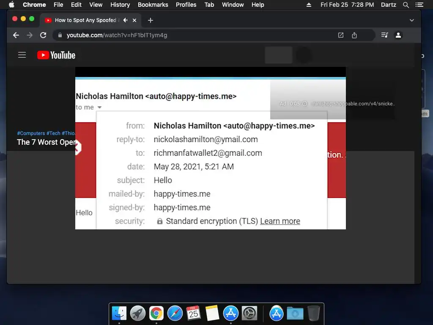
Task: Open ad info icon beside 0:05
Action: [x=304, y=104]
